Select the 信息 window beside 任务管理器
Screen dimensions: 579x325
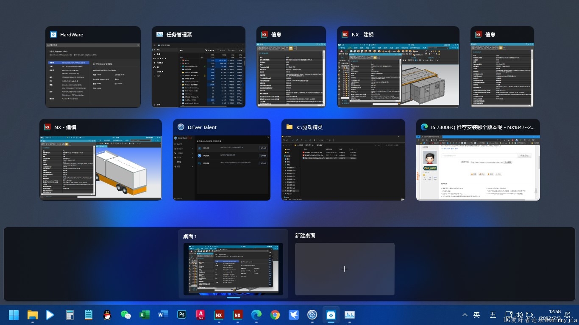pos(291,67)
